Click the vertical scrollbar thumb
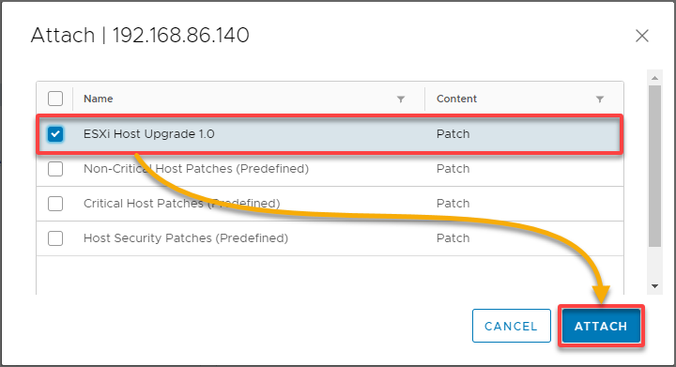 pyautogui.click(x=655, y=166)
